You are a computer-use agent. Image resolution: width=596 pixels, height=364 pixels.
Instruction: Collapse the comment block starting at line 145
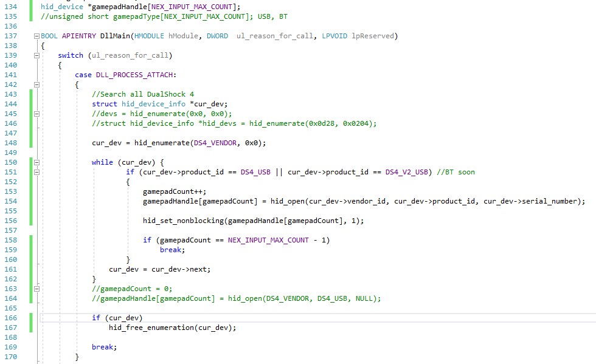tap(36, 114)
